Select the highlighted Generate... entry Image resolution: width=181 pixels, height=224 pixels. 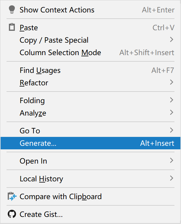click(x=38, y=143)
